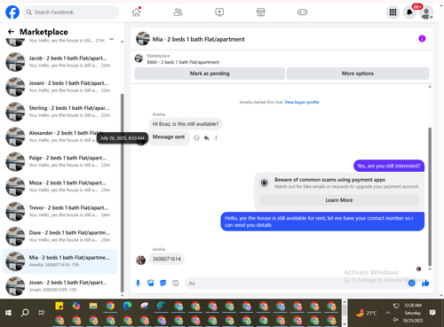The height and width of the screenshot is (327, 444).
Task: Open the Windows Start menu
Action: (8, 313)
